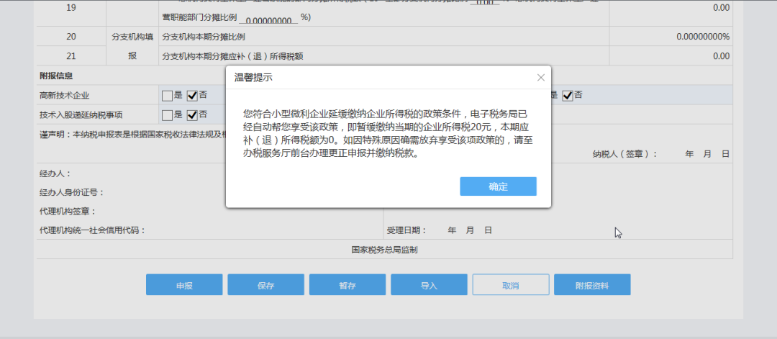Toggle 否 checkbox for 技术入股递延纳税事项

192,115
